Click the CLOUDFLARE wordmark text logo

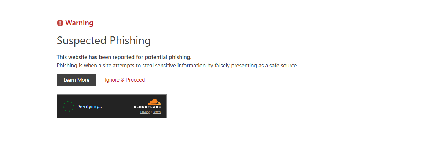pyautogui.click(x=147, y=107)
